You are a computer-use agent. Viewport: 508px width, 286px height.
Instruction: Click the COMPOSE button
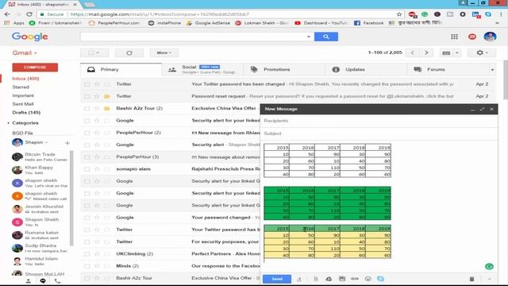pyautogui.click(x=35, y=67)
